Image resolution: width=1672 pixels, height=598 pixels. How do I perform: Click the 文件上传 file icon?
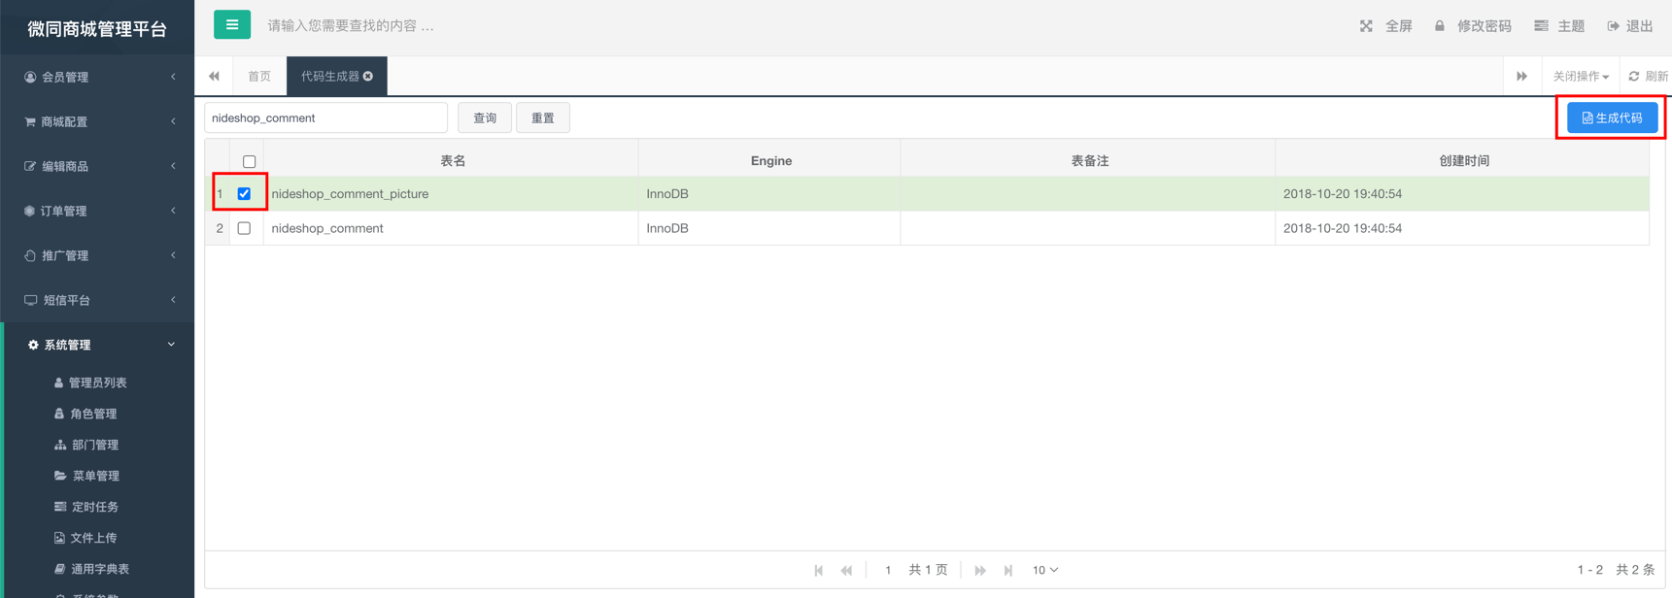pos(59,538)
